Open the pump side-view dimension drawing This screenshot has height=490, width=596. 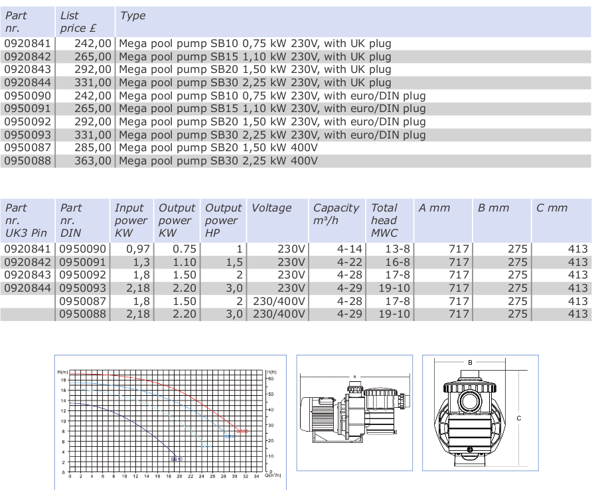click(x=354, y=413)
